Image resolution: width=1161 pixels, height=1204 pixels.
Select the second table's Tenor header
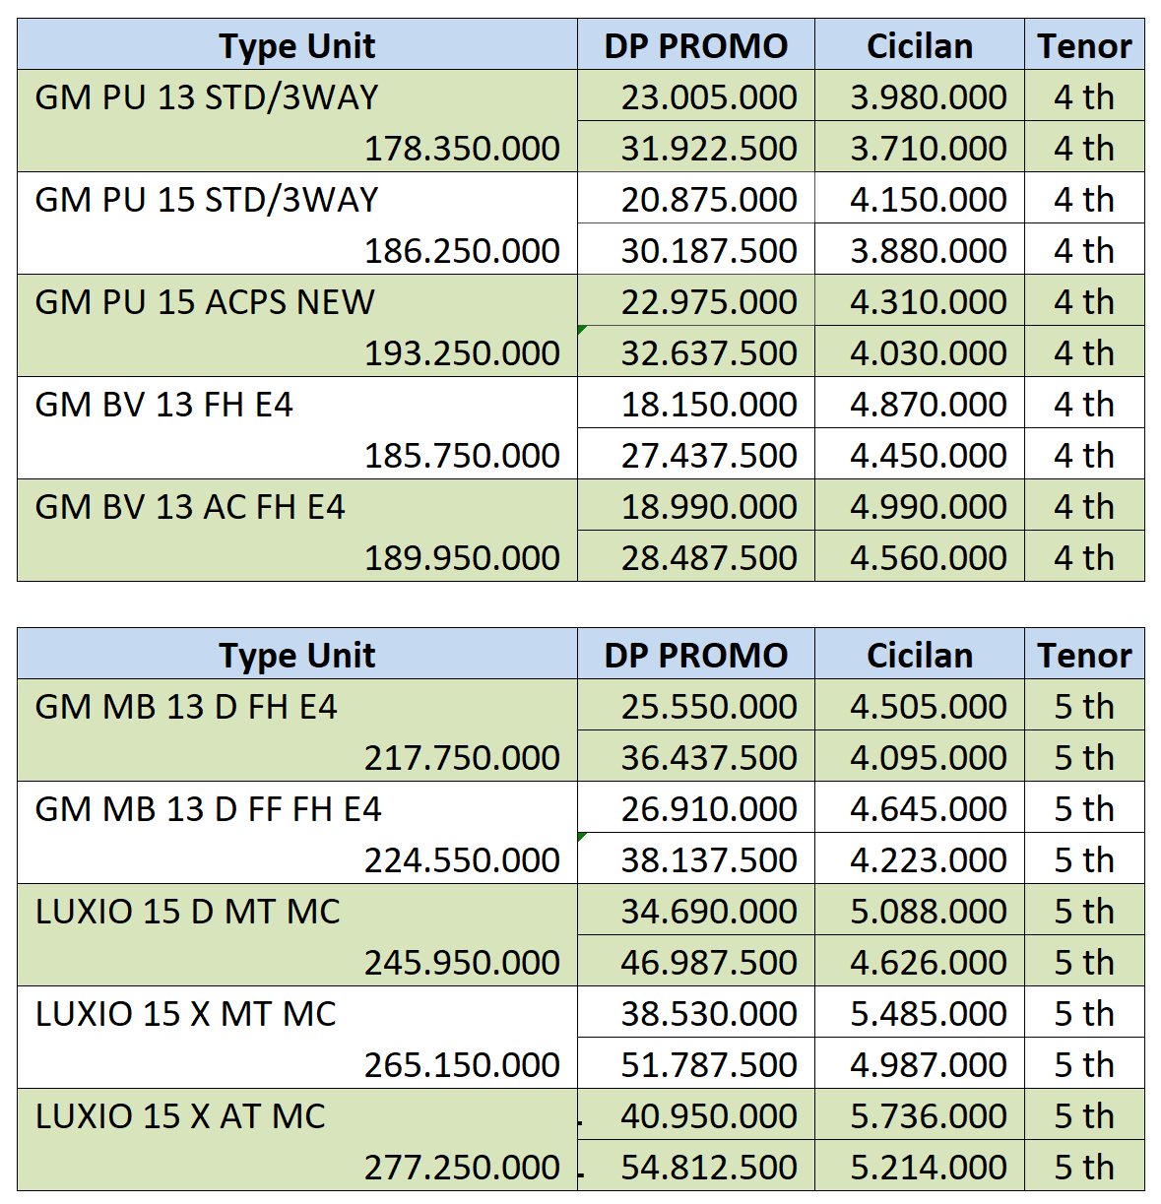click(1084, 655)
